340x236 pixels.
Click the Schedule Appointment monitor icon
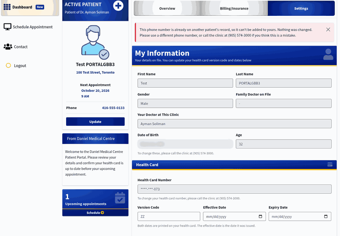pos(8,27)
